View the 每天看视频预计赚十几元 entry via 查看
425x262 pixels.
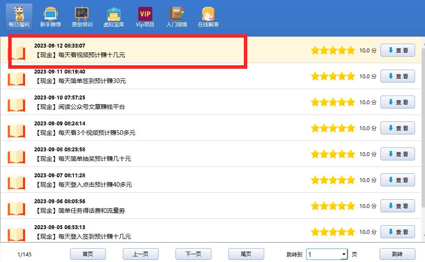(398, 50)
